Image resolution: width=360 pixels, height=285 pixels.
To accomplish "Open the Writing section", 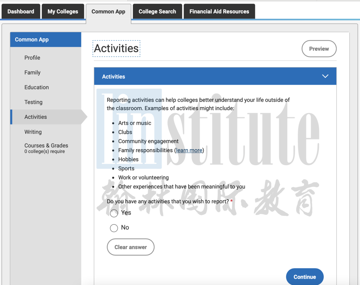I will [x=33, y=132].
